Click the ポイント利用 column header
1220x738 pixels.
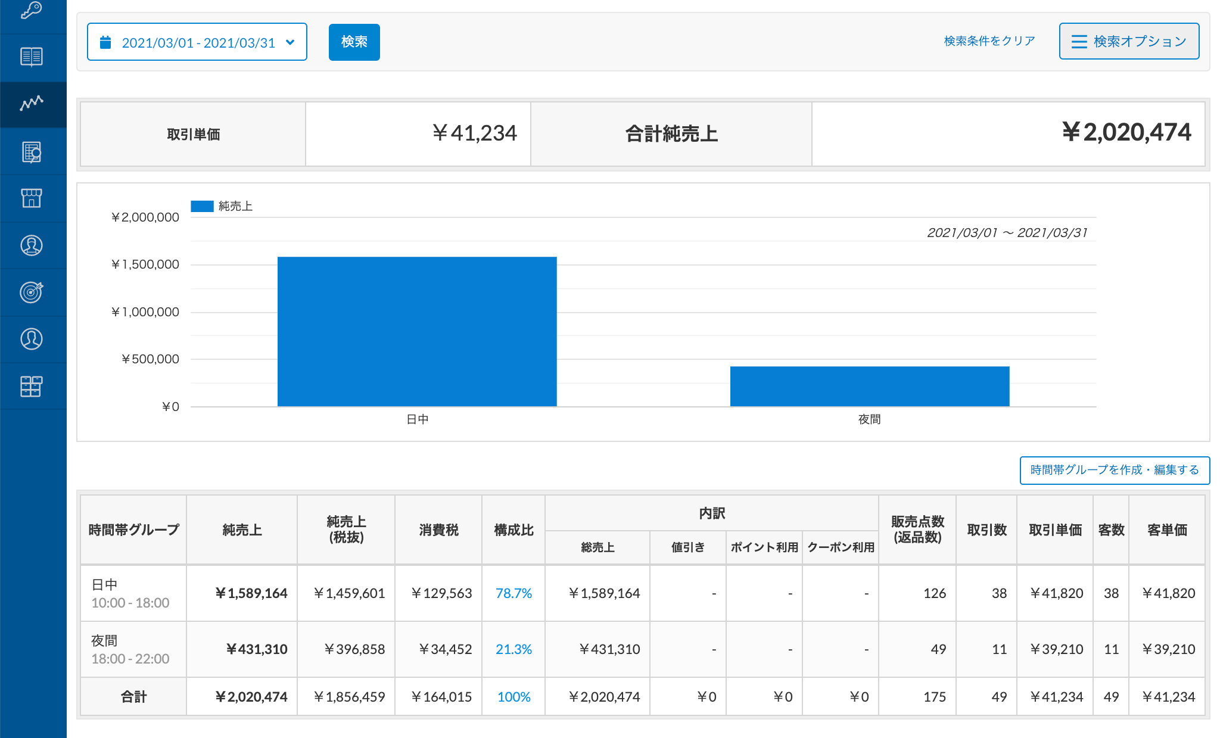click(764, 547)
